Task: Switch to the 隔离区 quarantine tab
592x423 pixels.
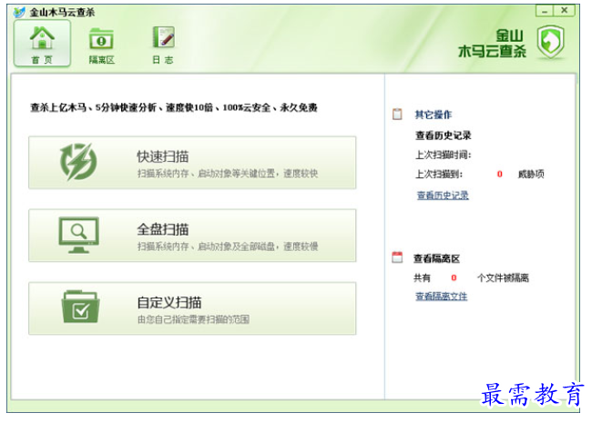Action: (102, 45)
